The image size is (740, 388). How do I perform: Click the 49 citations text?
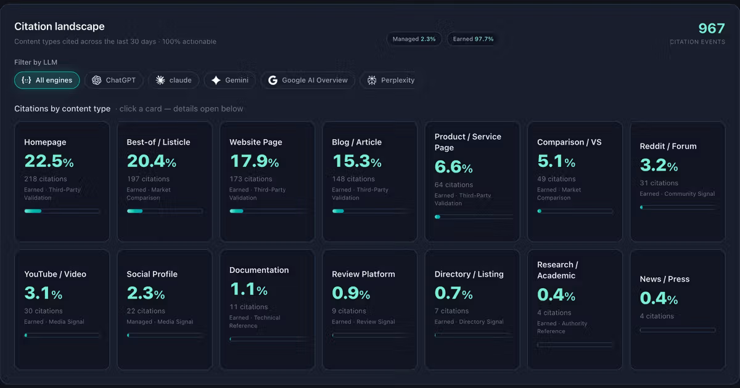tap(556, 179)
